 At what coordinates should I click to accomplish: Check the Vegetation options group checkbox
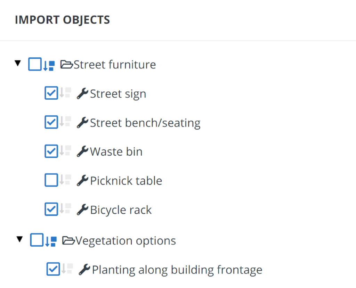pos(37,240)
